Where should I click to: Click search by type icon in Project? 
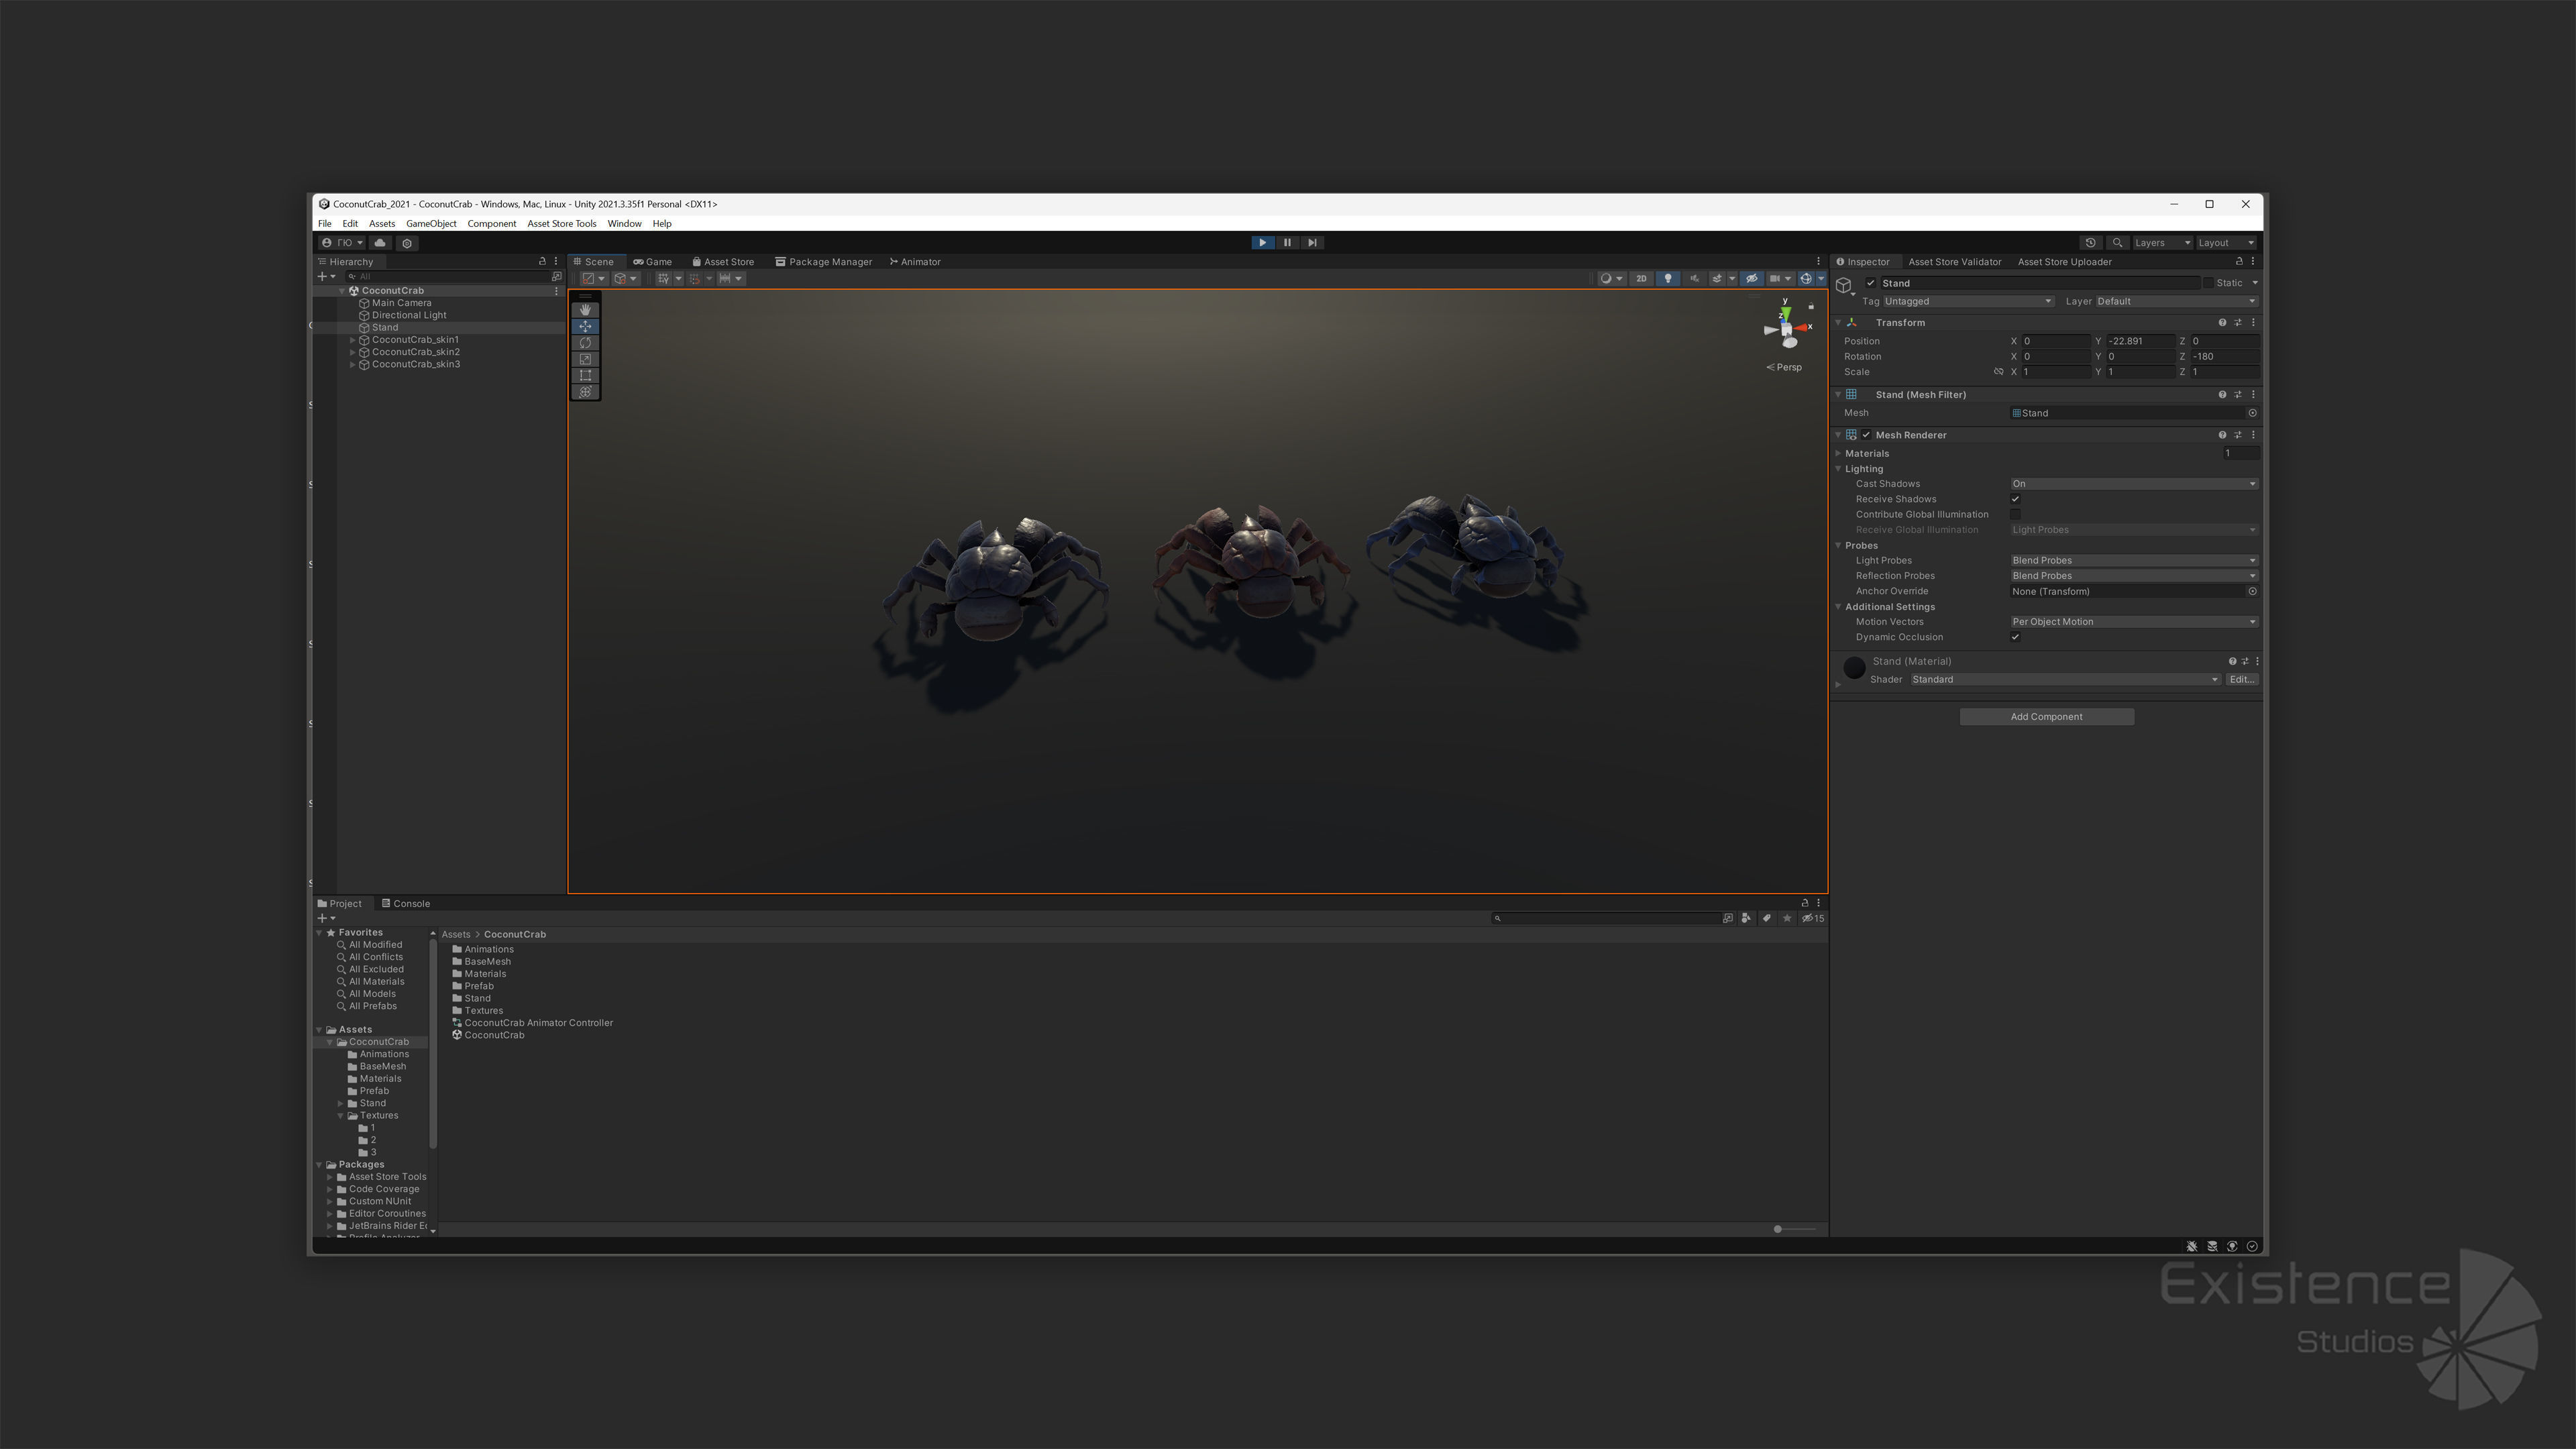1746,918
